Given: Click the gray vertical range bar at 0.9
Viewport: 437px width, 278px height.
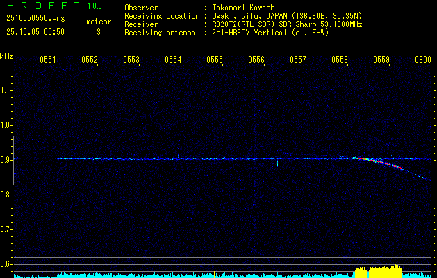Looking at the screenshot, I should coord(13,161).
